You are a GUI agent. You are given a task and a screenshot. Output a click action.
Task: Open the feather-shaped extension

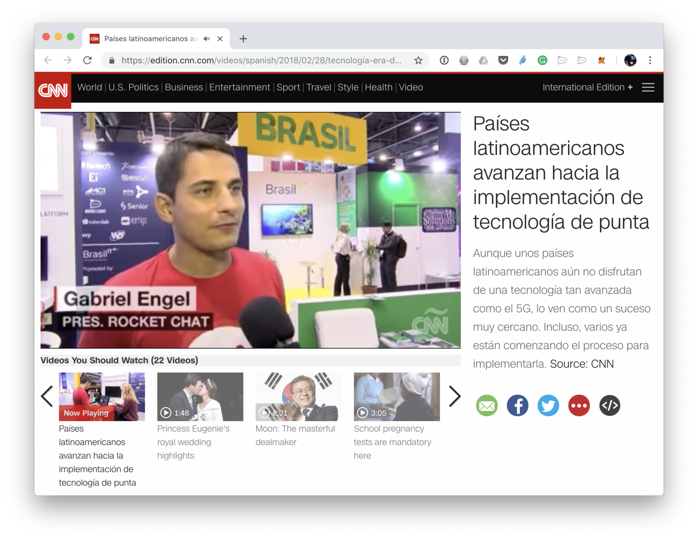point(523,61)
